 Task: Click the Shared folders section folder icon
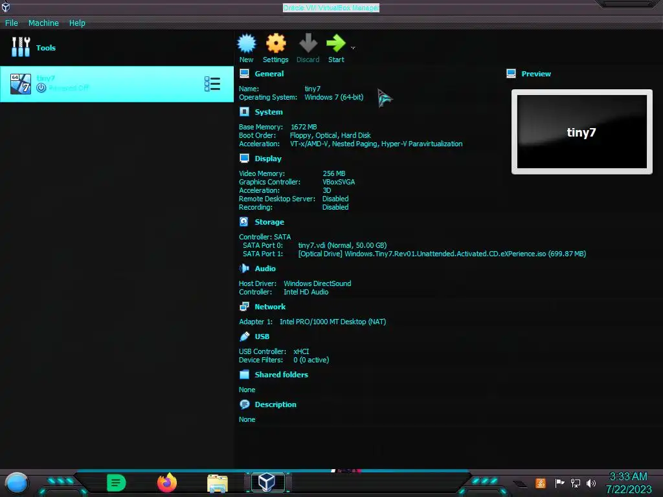click(244, 375)
